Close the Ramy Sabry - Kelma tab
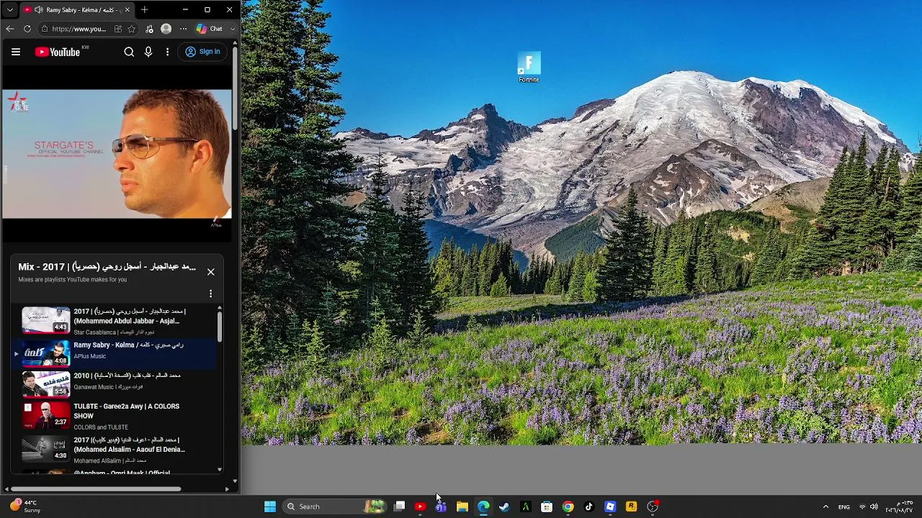Image resolution: width=922 pixels, height=518 pixels. click(x=127, y=10)
